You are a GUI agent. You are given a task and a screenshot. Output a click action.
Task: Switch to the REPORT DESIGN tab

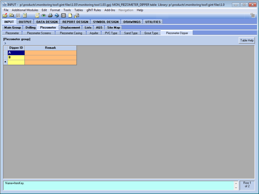(x=75, y=22)
